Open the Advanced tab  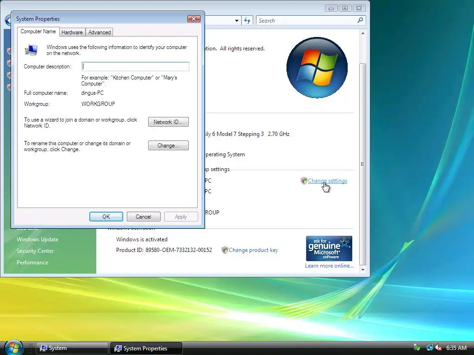[100, 32]
